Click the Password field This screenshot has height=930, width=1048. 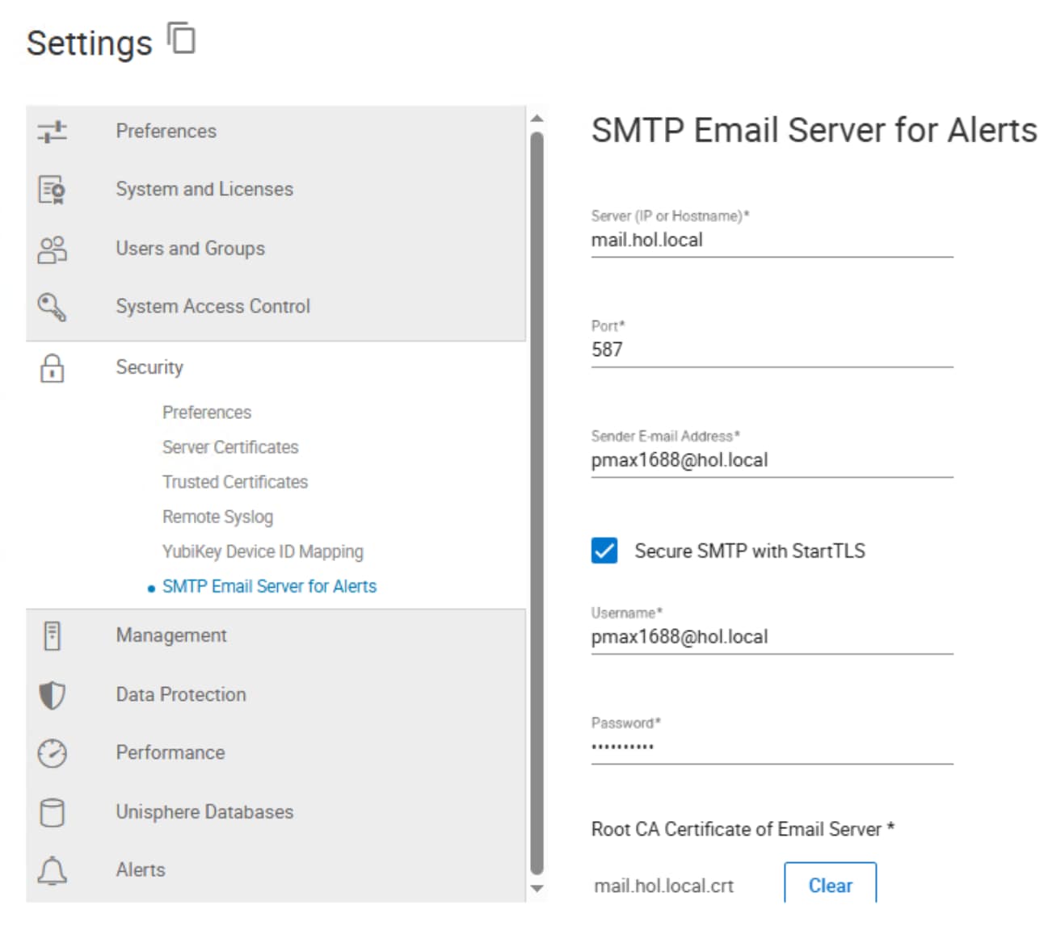tap(772, 747)
